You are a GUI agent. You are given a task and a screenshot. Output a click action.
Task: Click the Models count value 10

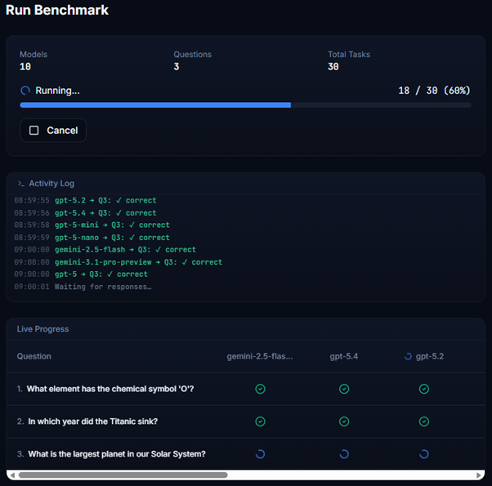pos(25,66)
